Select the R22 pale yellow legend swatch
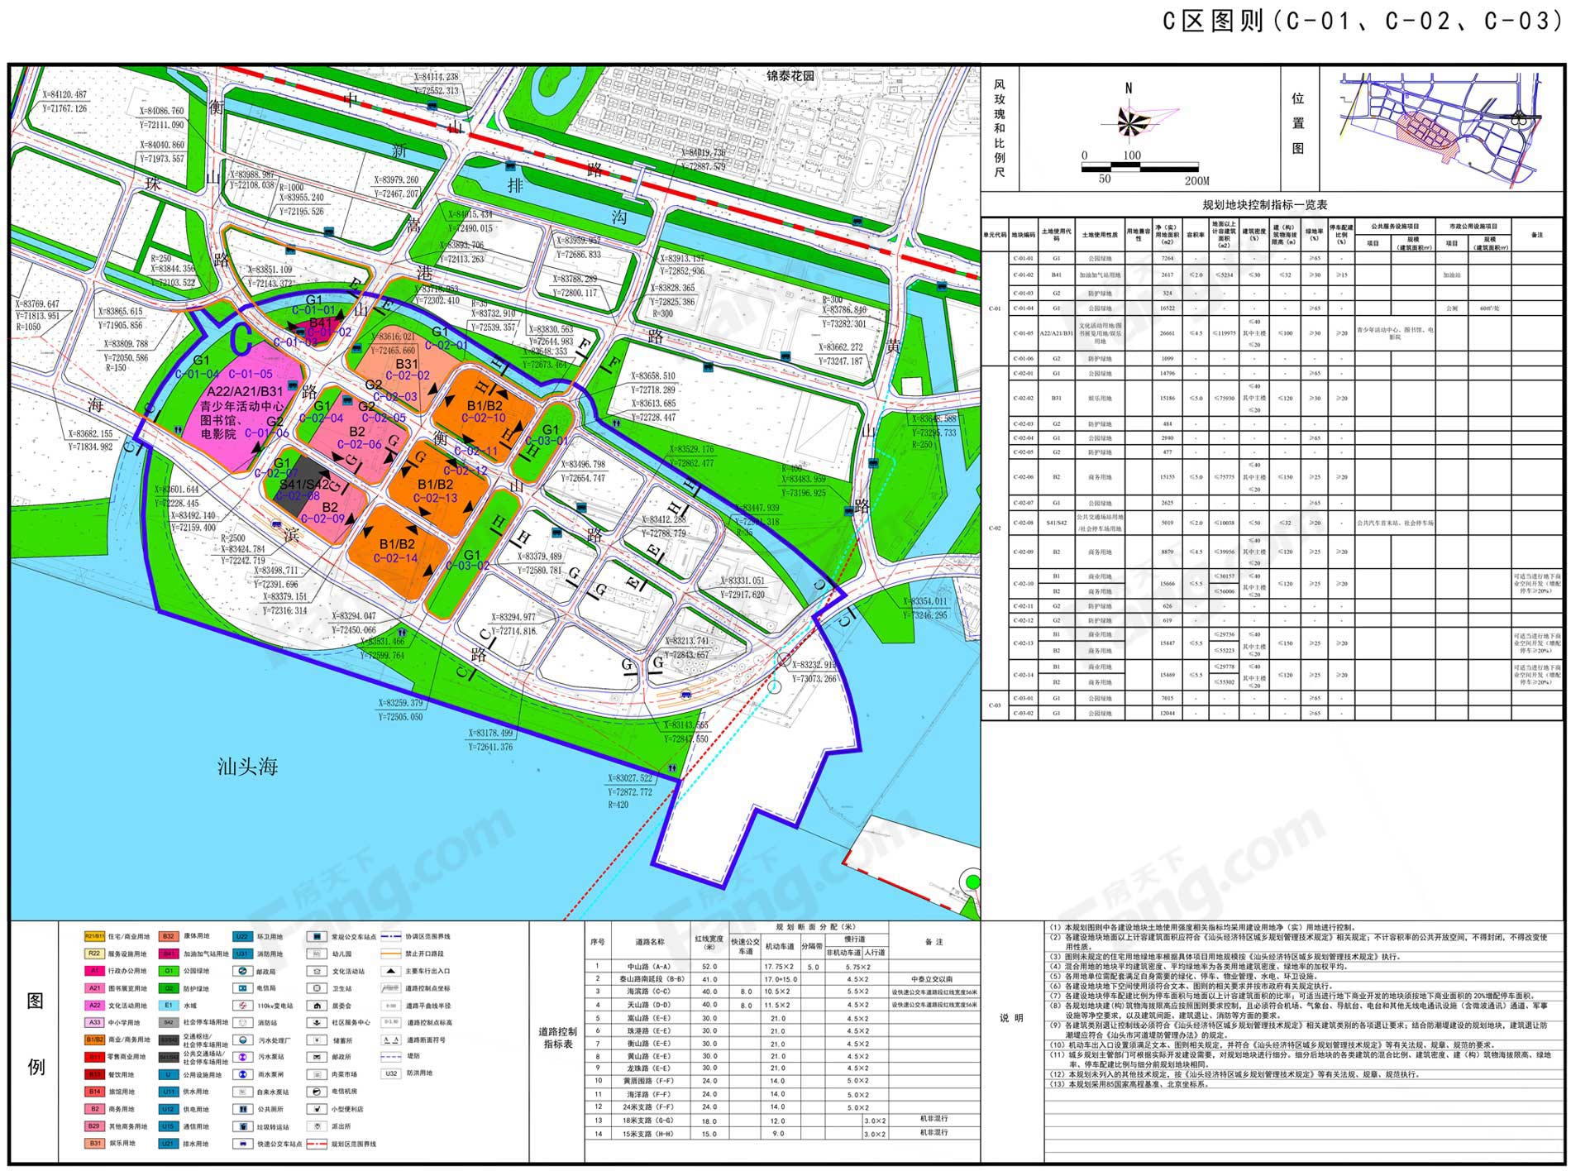1571x1171 pixels. click(x=94, y=954)
